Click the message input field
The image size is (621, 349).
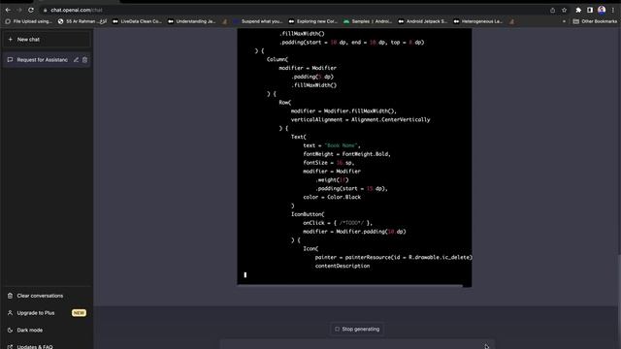[x=357, y=345]
